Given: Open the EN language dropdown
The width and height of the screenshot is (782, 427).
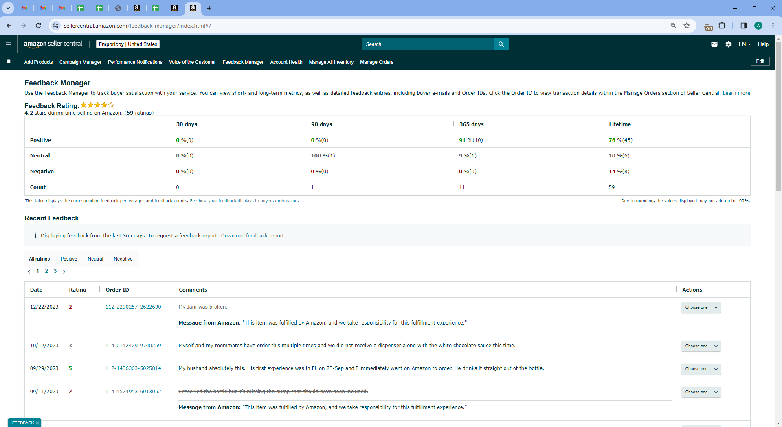Looking at the screenshot, I should [745, 44].
